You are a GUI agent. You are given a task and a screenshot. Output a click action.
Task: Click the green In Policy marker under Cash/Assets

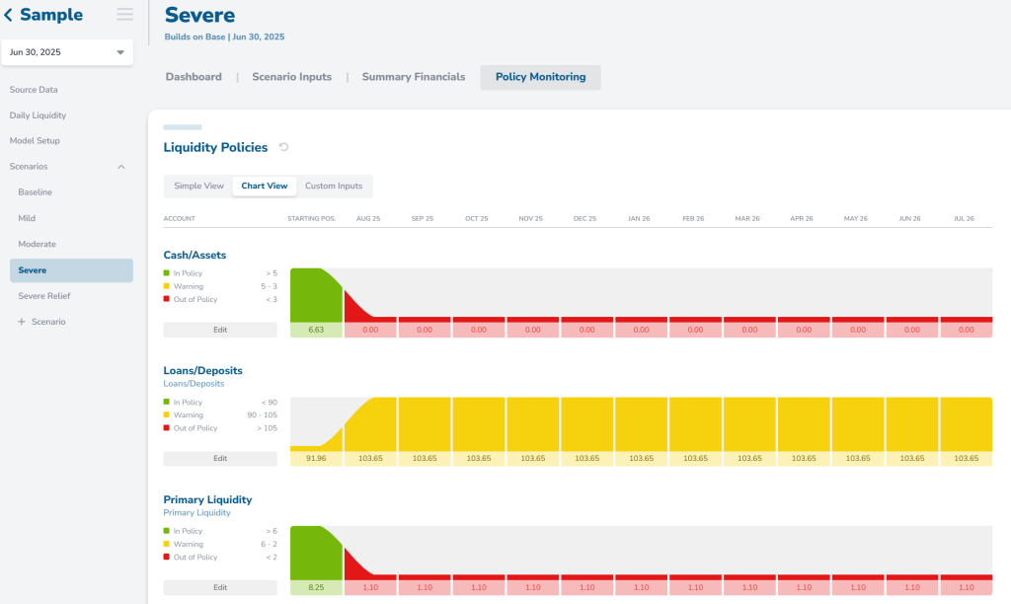(x=166, y=273)
